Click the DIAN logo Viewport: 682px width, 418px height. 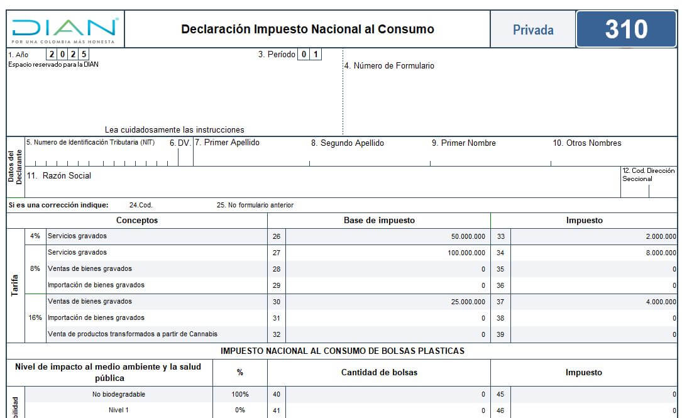(x=65, y=30)
